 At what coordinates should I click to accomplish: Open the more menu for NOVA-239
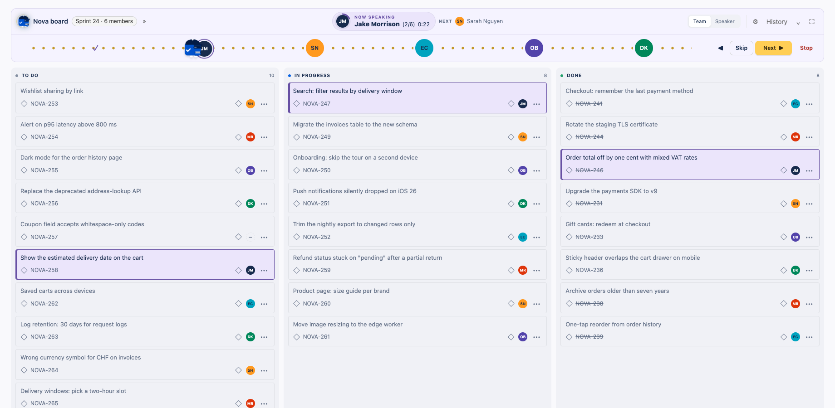click(x=809, y=337)
